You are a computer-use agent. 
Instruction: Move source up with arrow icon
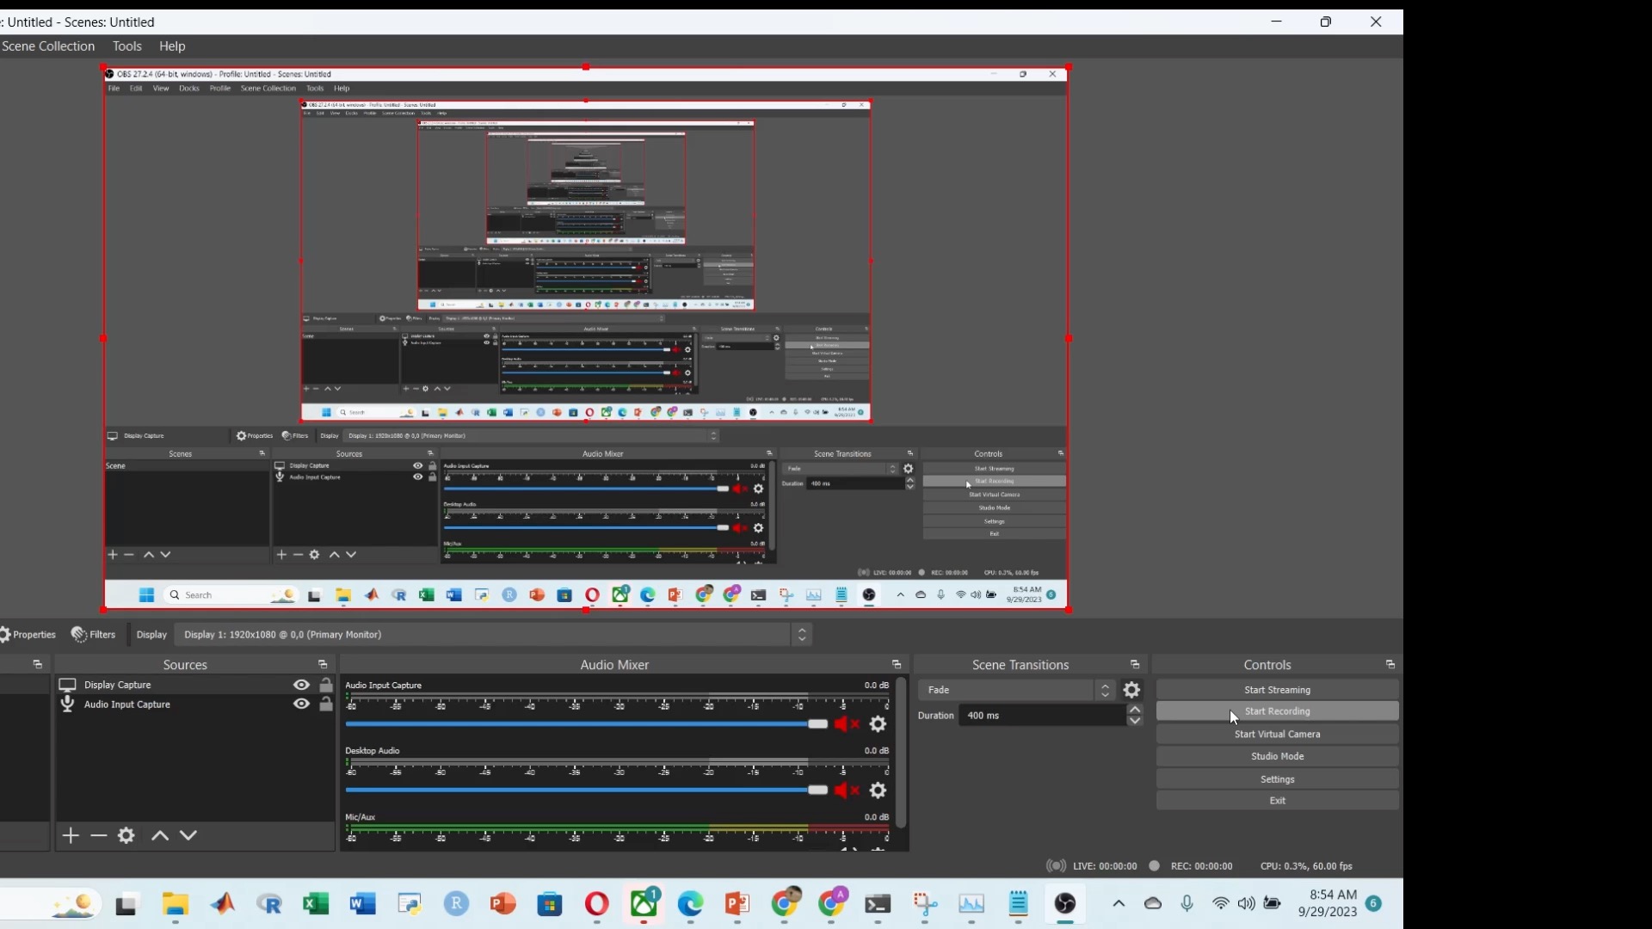160,835
